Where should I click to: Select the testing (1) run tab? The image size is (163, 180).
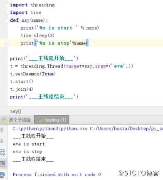(x=52, y=120)
